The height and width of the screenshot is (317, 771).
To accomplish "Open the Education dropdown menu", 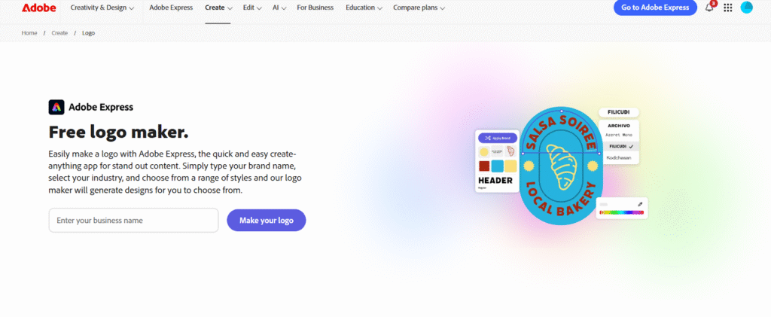I will tap(364, 8).
